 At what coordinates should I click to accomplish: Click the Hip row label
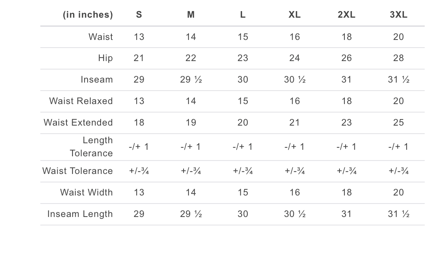tap(105, 58)
